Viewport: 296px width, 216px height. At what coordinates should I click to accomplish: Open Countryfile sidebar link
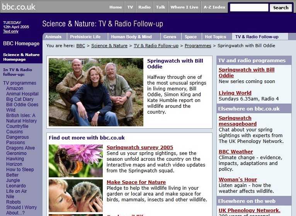click(17, 126)
